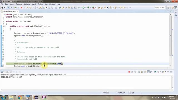Toggle Show Console When Standard Error Changes

click(151, 72)
